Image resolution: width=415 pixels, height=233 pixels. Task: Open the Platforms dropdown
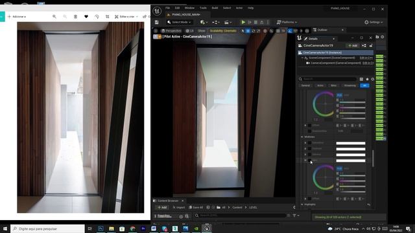(287, 22)
